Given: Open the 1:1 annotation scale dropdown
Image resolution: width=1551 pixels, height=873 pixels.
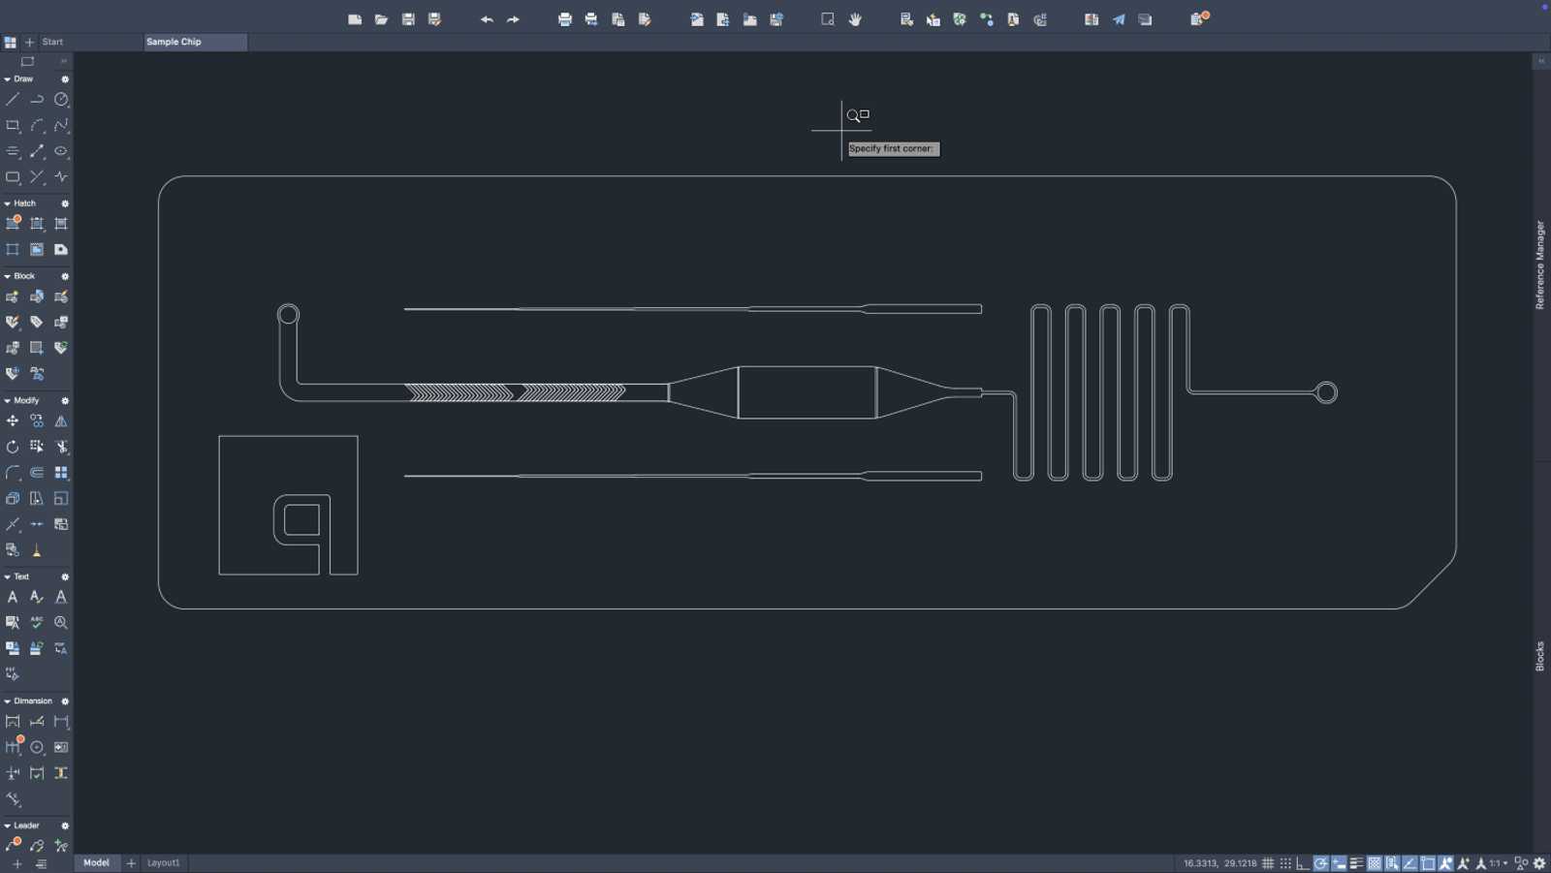Looking at the screenshot, I should [x=1500, y=862].
